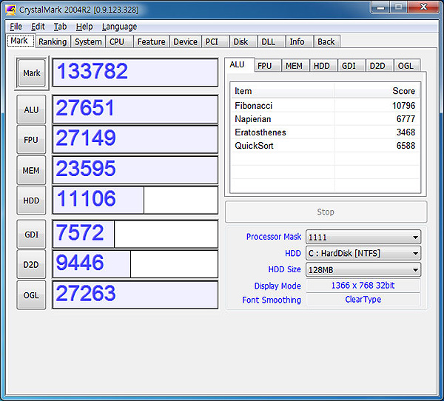Screen dimensions: 444x401
Task: Click the CrystalMark app icon in title bar
Action: 10,10
